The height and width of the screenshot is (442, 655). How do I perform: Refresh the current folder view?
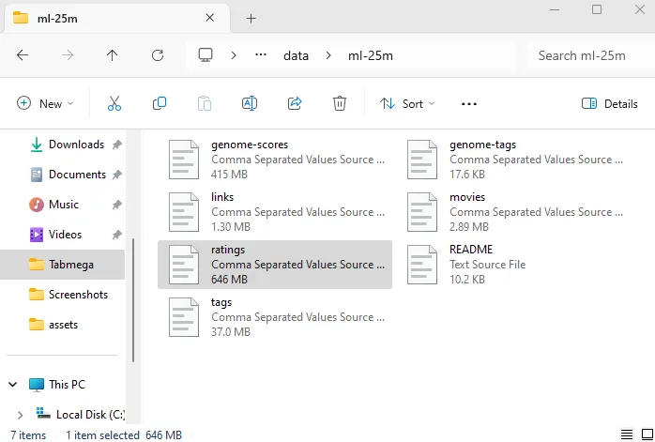158,55
